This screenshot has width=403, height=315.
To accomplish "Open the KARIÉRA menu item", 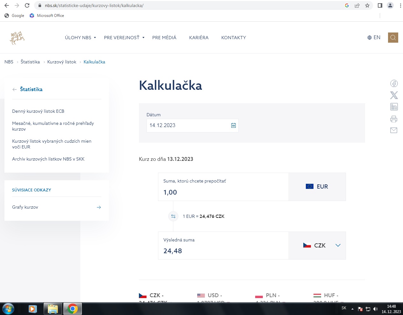I will click(199, 38).
